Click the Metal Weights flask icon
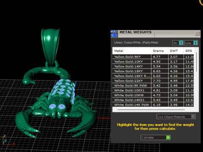The height and width of the screenshot is (152, 203). point(114,34)
